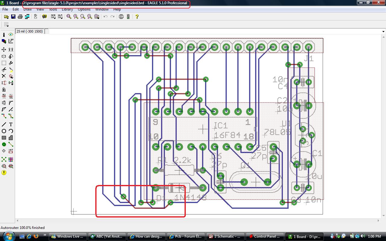Save the board with the floppy icon
This screenshot has width=386, height=241.
13,17
